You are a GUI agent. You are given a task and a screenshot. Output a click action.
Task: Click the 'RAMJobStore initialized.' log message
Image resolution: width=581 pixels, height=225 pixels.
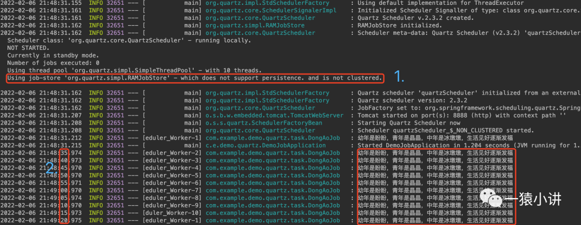point(399,26)
